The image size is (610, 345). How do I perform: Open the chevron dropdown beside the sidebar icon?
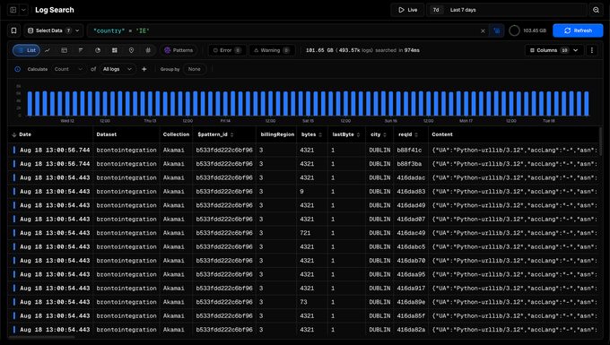tap(23, 10)
